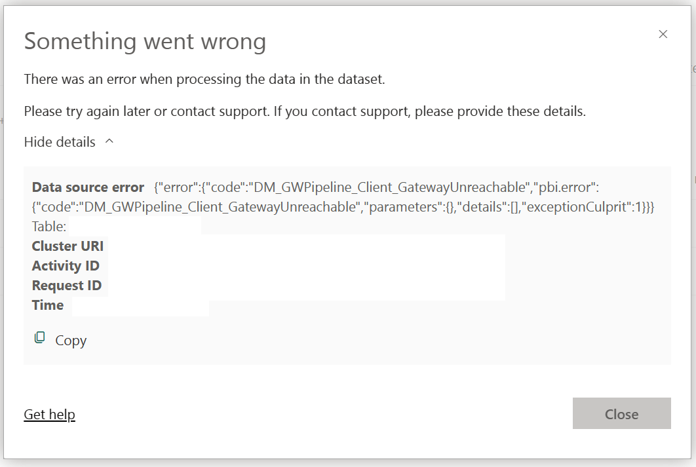696x467 pixels.
Task: Click the X to dismiss the error dialog
Action: [663, 34]
